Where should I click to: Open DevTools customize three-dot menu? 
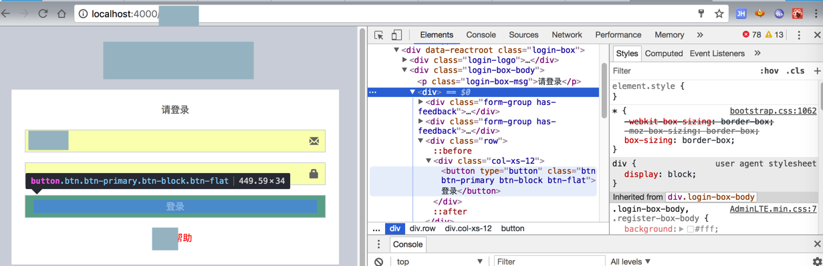[x=799, y=35]
